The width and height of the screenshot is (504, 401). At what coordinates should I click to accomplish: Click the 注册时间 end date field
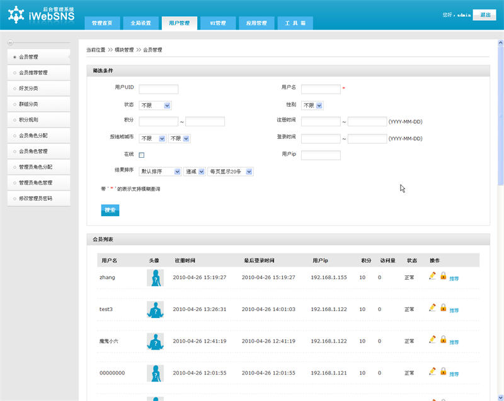point(367,121)
